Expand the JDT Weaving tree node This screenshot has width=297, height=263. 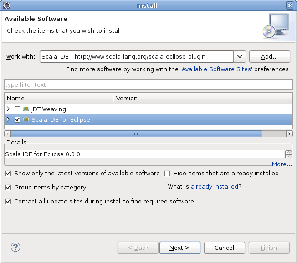pos(8,109)
